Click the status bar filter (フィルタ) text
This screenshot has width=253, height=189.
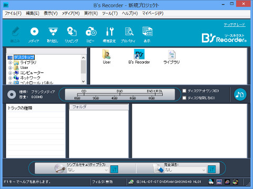coord(102,182)
